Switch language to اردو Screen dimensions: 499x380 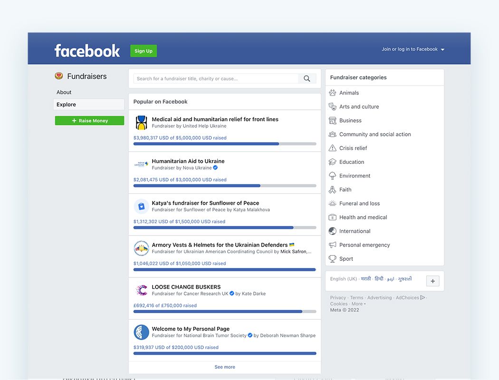click(x=391, y=279)
